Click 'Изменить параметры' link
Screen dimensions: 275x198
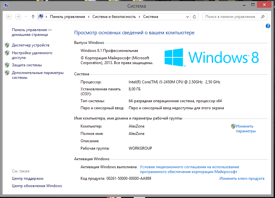(x=246, y=129)
